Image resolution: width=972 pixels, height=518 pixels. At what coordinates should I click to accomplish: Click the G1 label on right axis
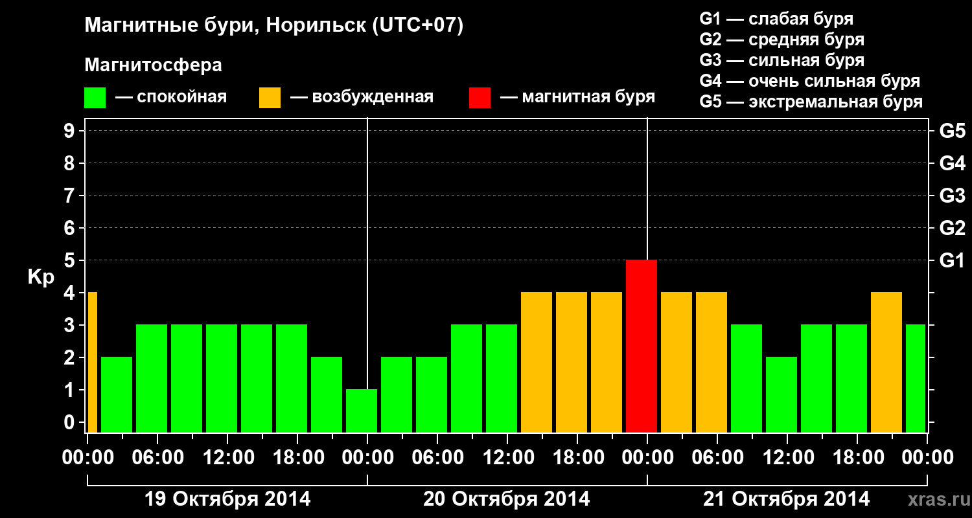pos(952,261)
